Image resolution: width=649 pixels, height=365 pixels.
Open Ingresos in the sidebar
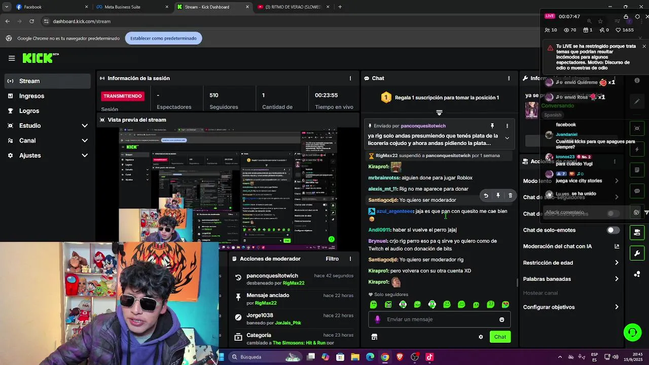coord(48,96)
